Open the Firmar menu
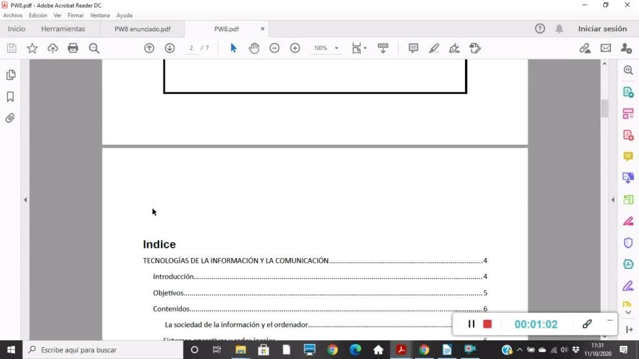Screen dimensions: 639x359 pos(76,16)
